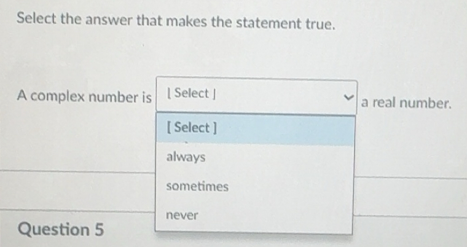Open the answer dropdown chevron arrow
Image resolution: width=467 pixels, height=247 pixels.
pos(348,97)
